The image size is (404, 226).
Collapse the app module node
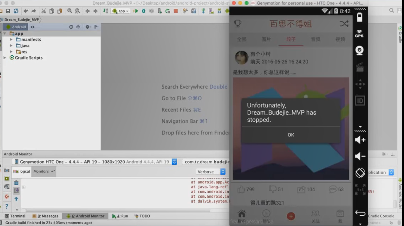[4, 33]
